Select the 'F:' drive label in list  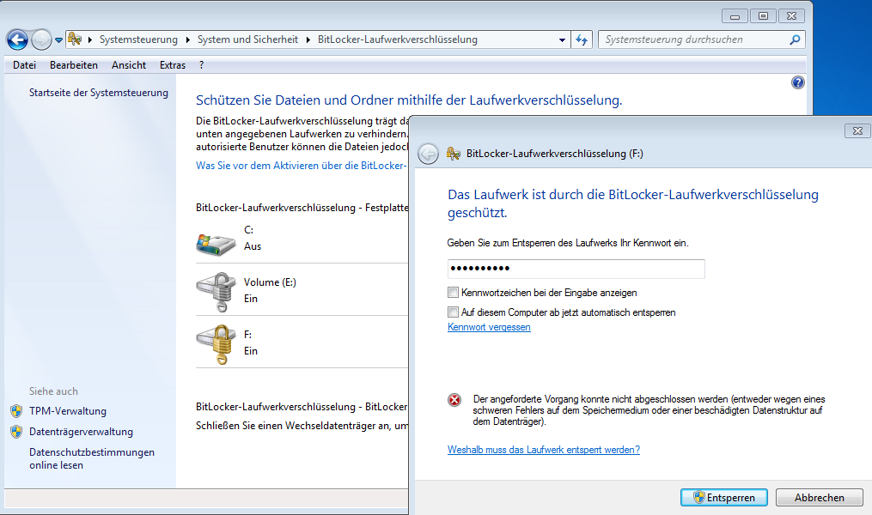coord(248,335)
